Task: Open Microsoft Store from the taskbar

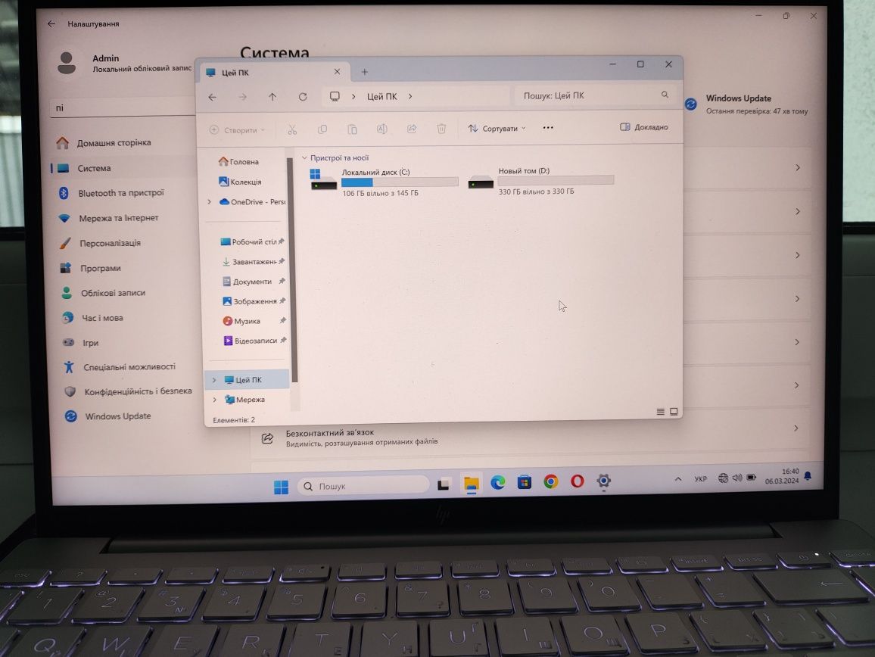Action: click(524, 481)
